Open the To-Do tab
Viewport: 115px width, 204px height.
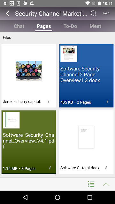point(70,26)
